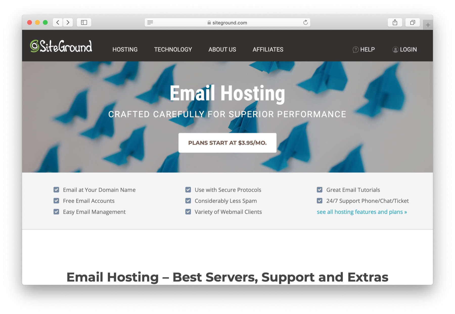Go back using Safari's back arrow
The height and width of the screenshot is (314, 455).
click(x=58, y=23)
